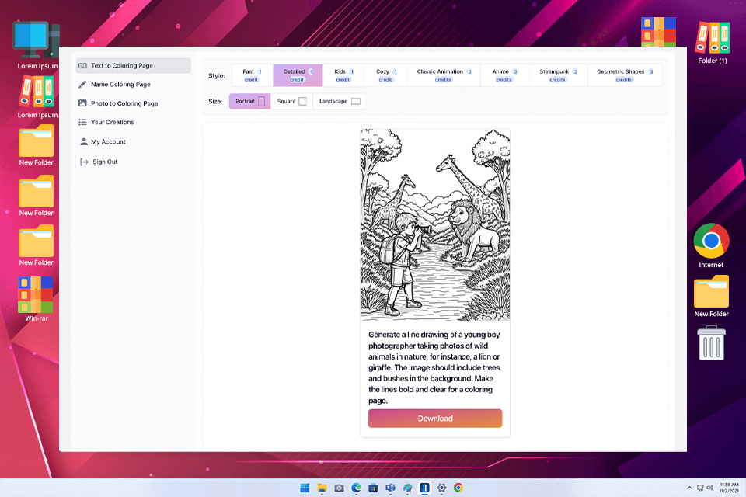Select the Steampunk style
Viewport: 746px width, 497px height.
[x=558, y=75]
